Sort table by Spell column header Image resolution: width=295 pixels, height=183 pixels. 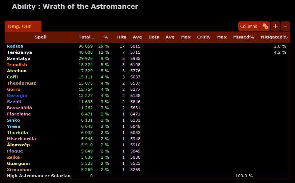point(40,37)
